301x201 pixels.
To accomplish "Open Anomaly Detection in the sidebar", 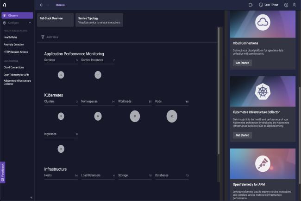I will click(14, 45).
